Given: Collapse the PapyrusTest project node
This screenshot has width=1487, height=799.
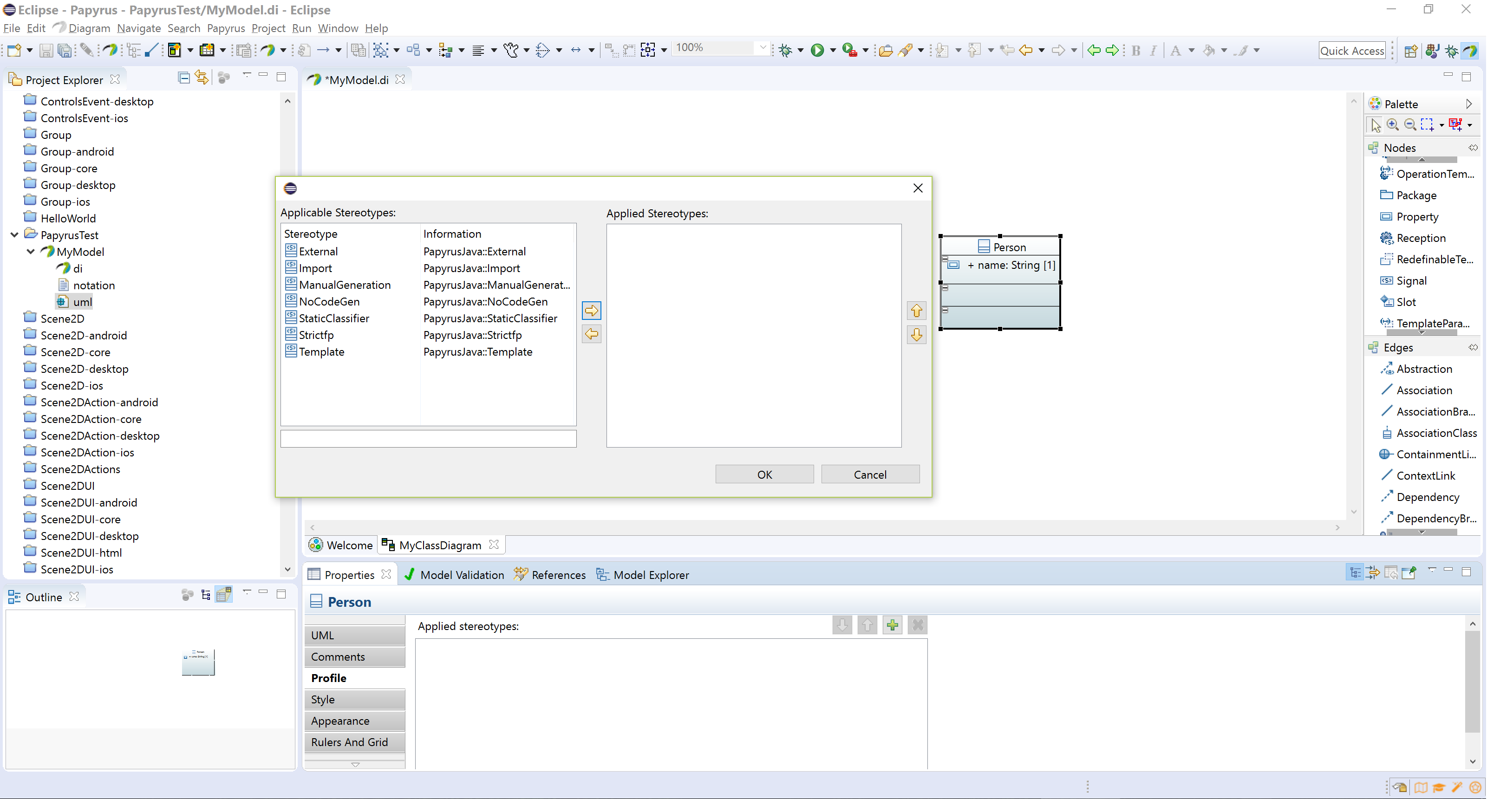Looking at the screenshot, I should pyautogui.click(x=14, y=235).
